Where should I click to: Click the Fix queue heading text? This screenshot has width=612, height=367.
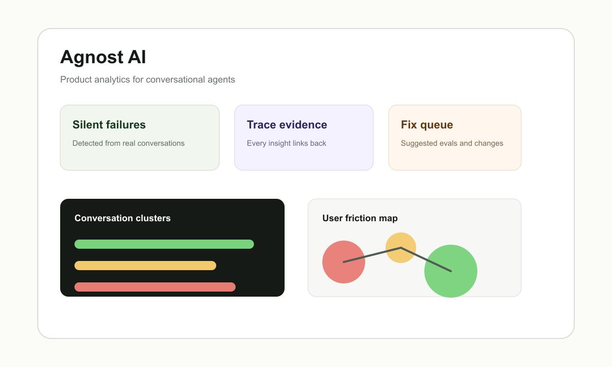point(427,125)
